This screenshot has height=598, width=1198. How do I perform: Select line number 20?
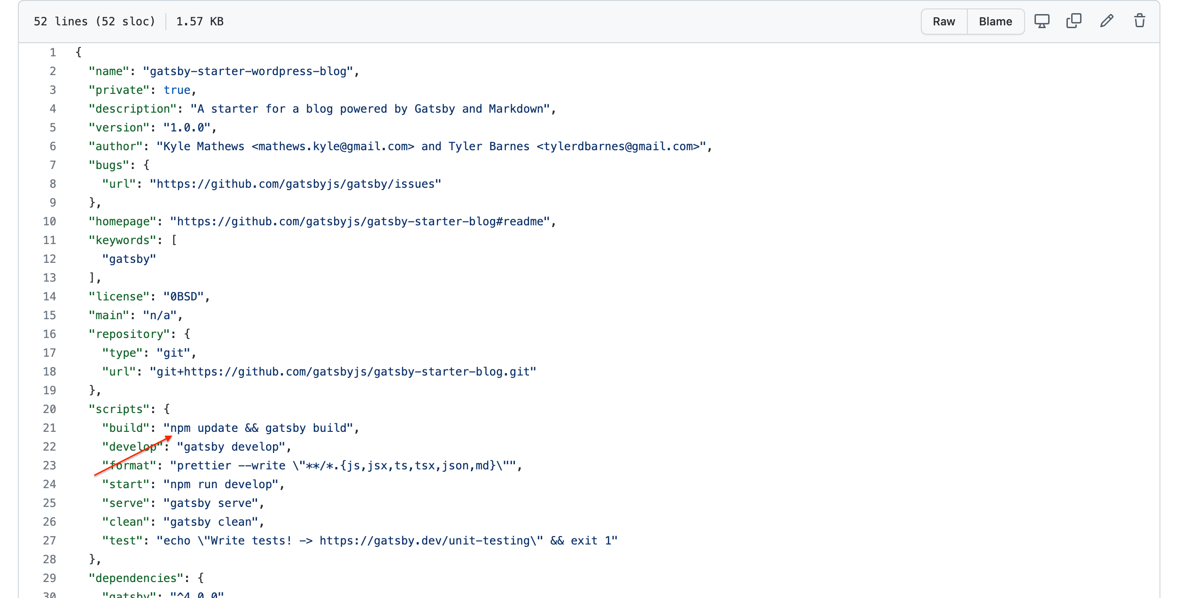pos(49,409)
